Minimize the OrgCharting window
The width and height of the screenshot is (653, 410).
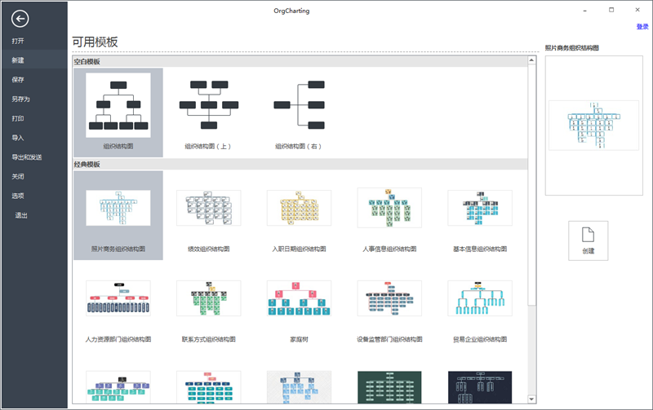coord(585,10)
